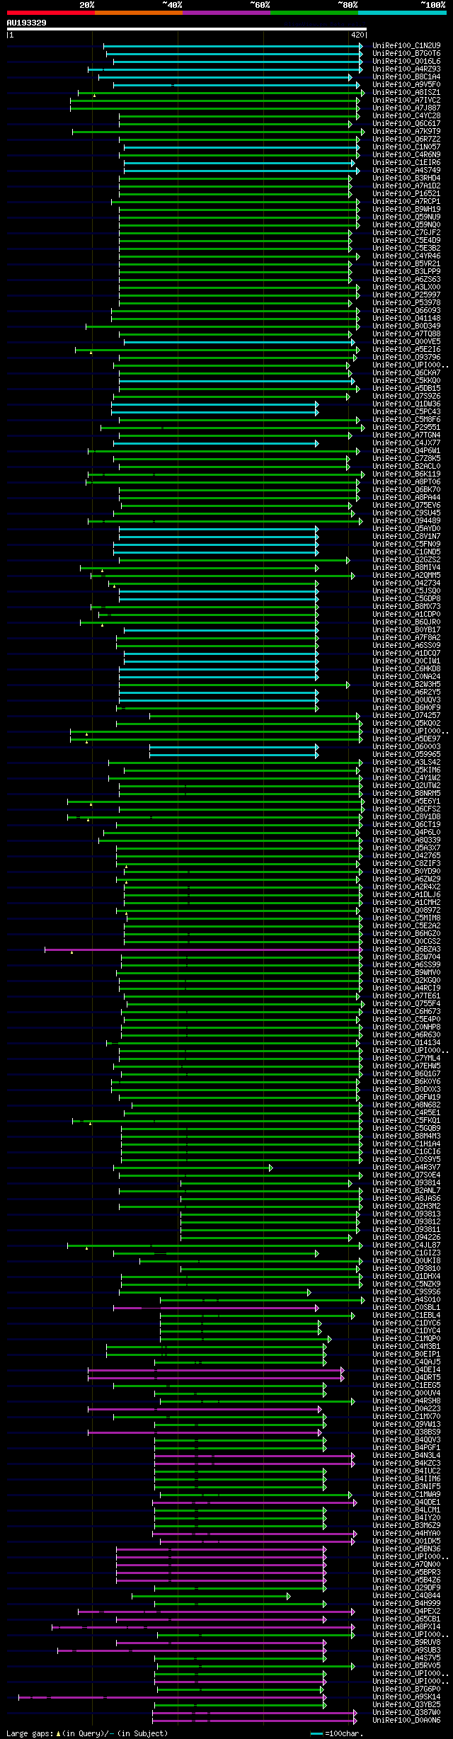Open hit UniRef100_C1N2U9
453x1739 pixels.
(406, 46)
